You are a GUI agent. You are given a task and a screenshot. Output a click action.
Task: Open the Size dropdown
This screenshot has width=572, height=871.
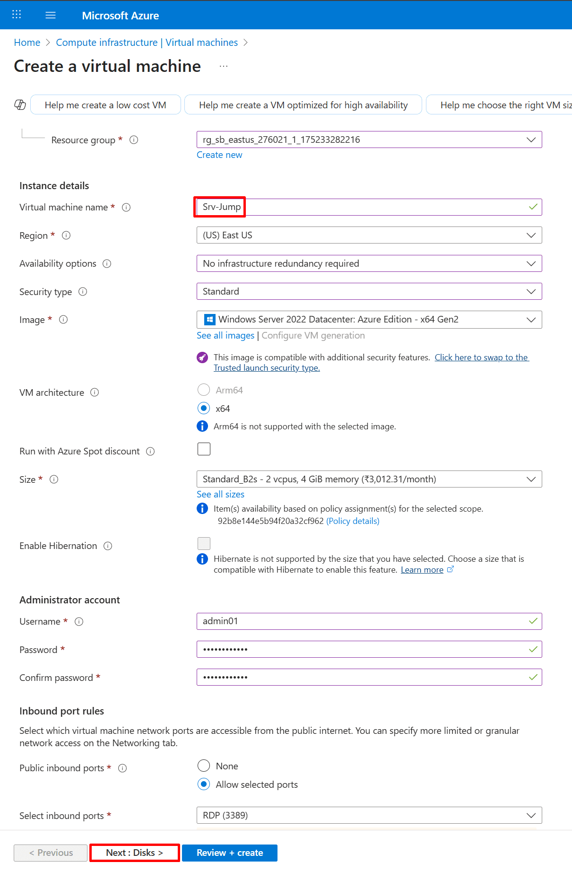(369, 479)
